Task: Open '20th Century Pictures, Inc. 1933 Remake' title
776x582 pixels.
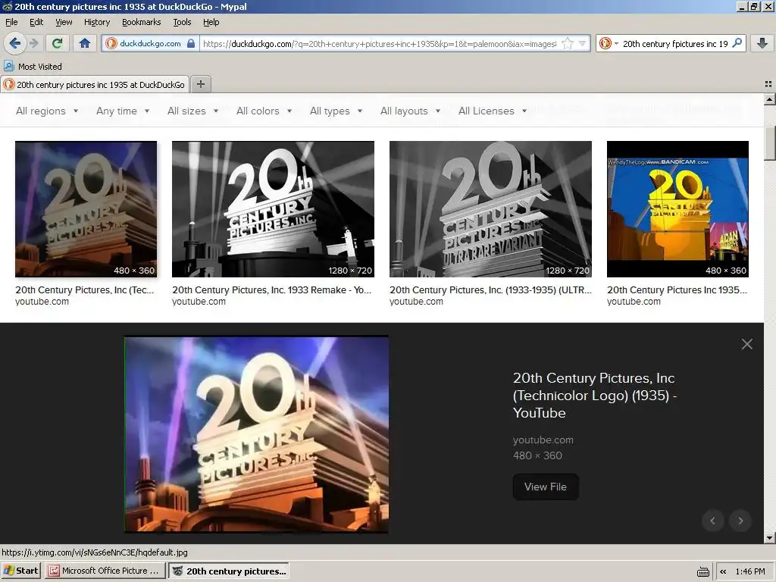Action: click(272, 290)
